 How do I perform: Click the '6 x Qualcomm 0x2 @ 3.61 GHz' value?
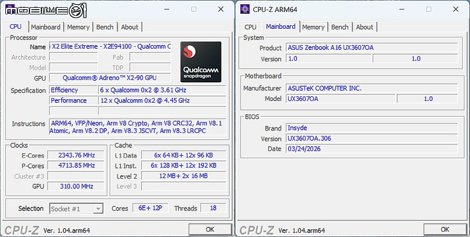(162, 90)
